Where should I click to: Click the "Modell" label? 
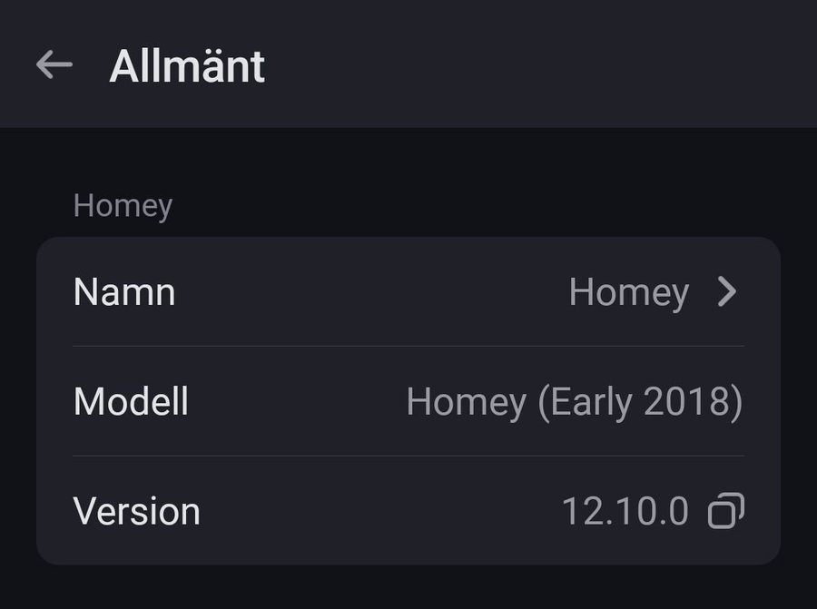(131, 401)
